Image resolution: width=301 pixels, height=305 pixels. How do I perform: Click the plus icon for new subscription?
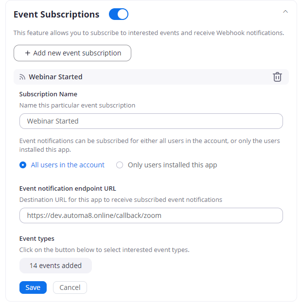pos(28,53)
